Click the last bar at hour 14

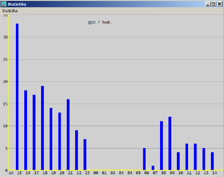click(212, 161)
